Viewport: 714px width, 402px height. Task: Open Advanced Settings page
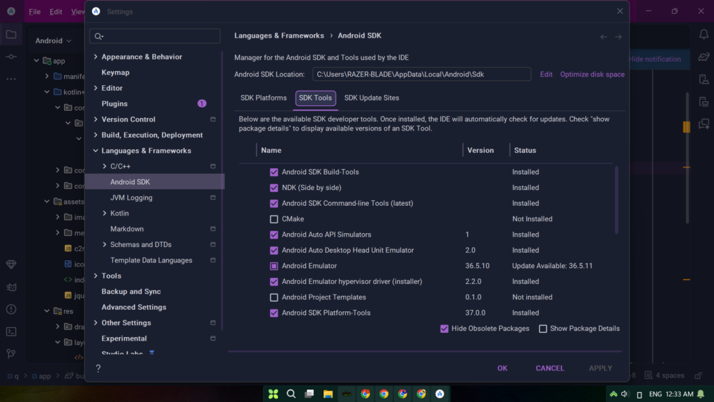pyautogui.click(x=134, y=307)
